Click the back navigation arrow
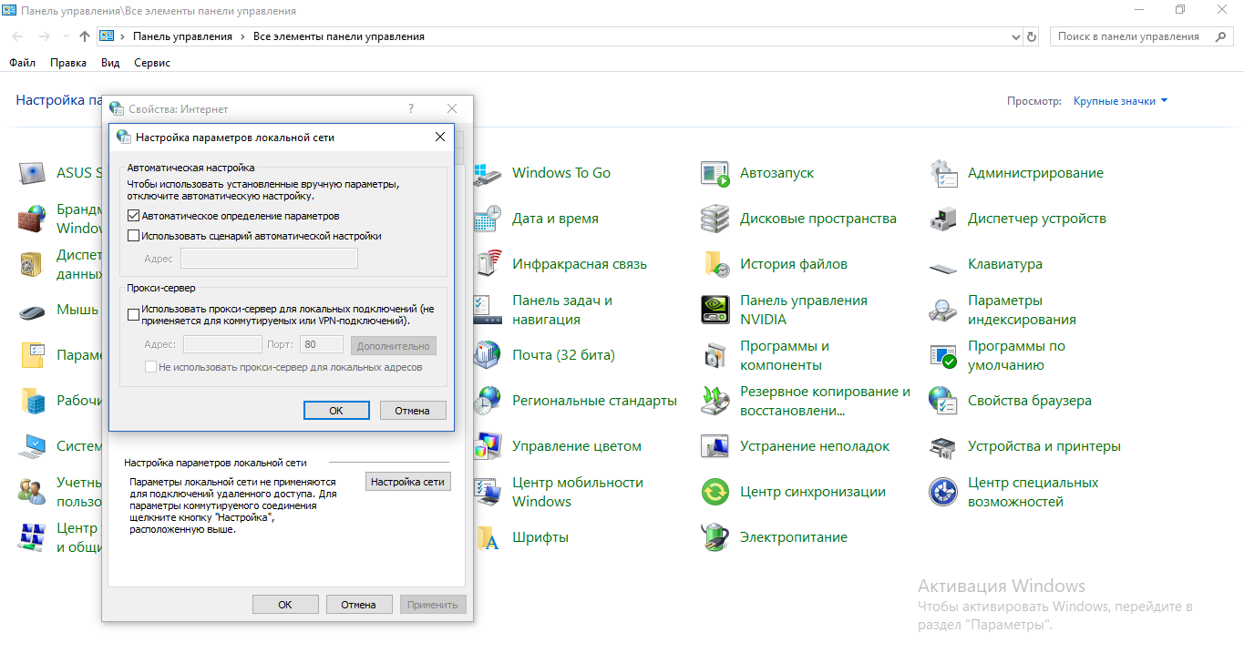The height and width of the screenshot is (663, 1244). point(18,36)
